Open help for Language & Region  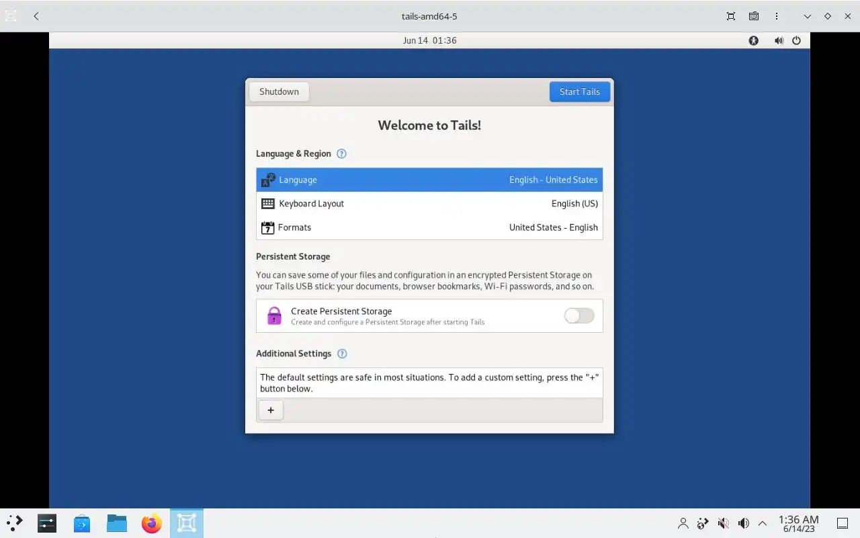click(341, 153)
